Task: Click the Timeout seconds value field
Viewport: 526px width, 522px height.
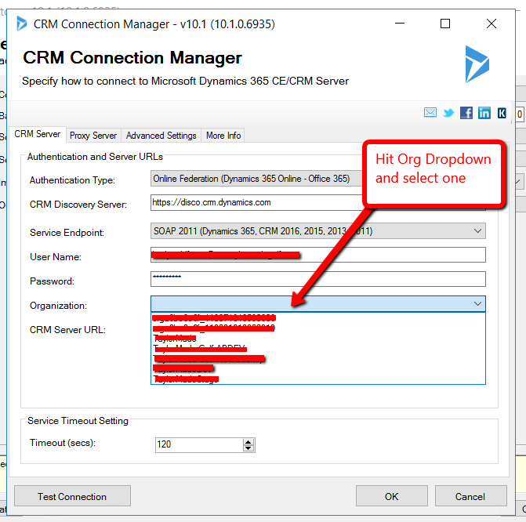Action: (199, 445)
